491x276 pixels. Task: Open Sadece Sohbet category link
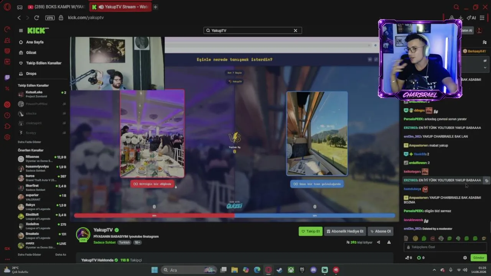click(x=104, y=243)
